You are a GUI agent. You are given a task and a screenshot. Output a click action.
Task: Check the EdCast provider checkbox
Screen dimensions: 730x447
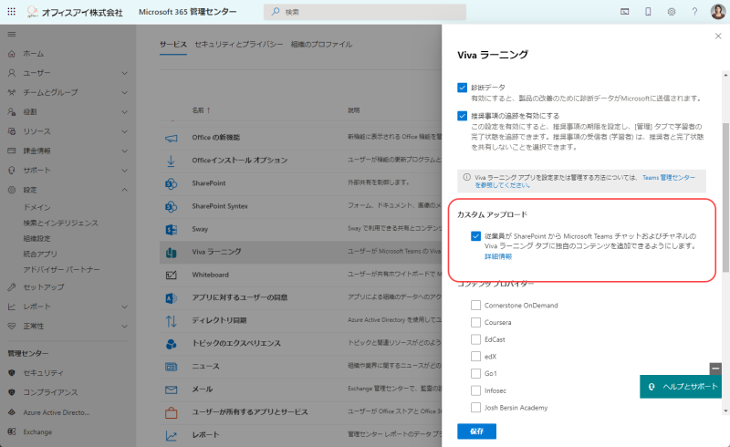(x=475, y=339)
